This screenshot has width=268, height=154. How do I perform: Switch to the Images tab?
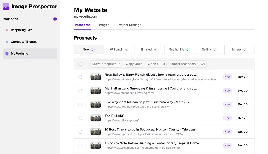(x=104, y=25)
